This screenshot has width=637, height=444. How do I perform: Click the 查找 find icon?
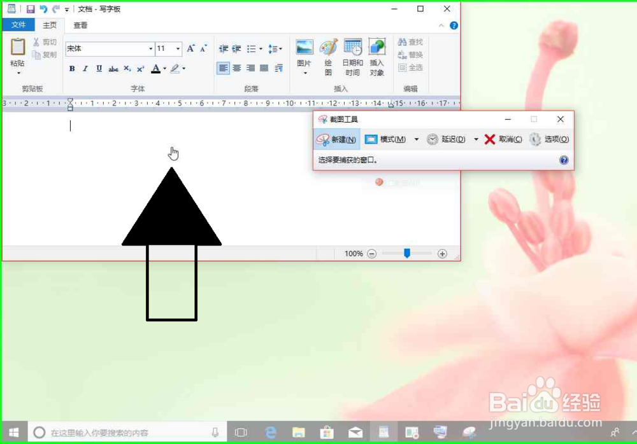point(410,41)
